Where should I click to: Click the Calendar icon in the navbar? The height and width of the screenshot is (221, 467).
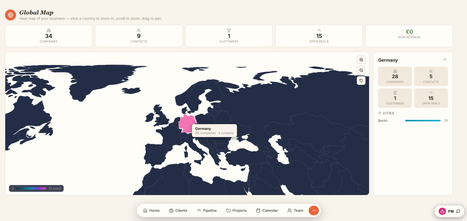point(258,211)
